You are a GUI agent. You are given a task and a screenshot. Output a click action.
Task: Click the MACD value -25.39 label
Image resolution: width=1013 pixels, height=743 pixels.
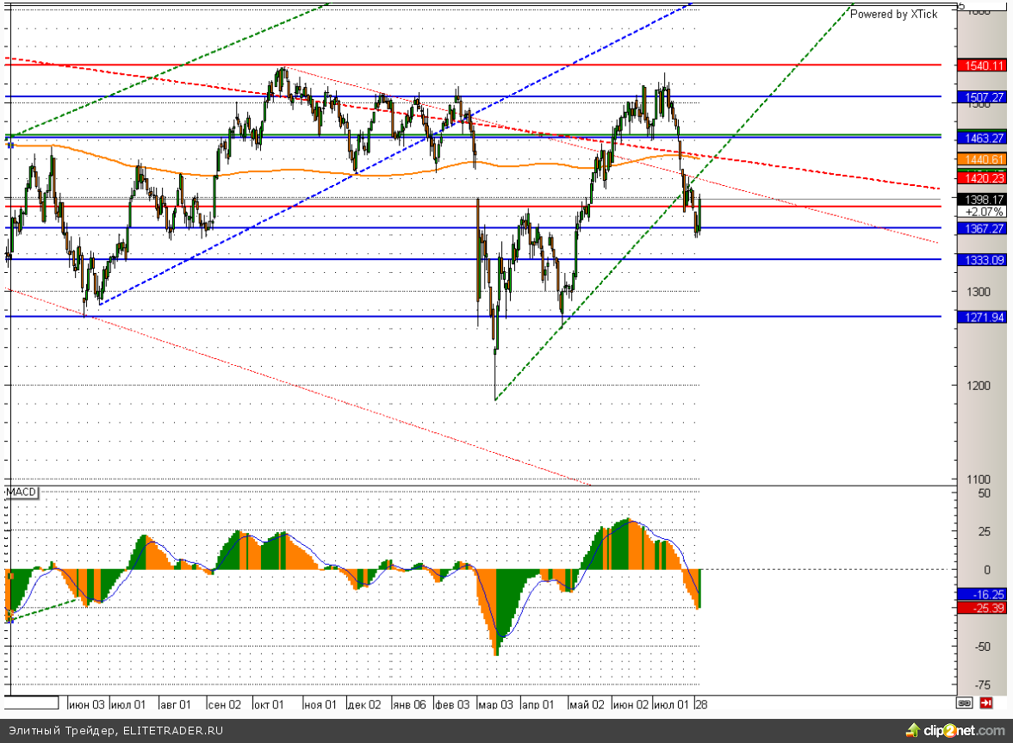pos(981,608)
